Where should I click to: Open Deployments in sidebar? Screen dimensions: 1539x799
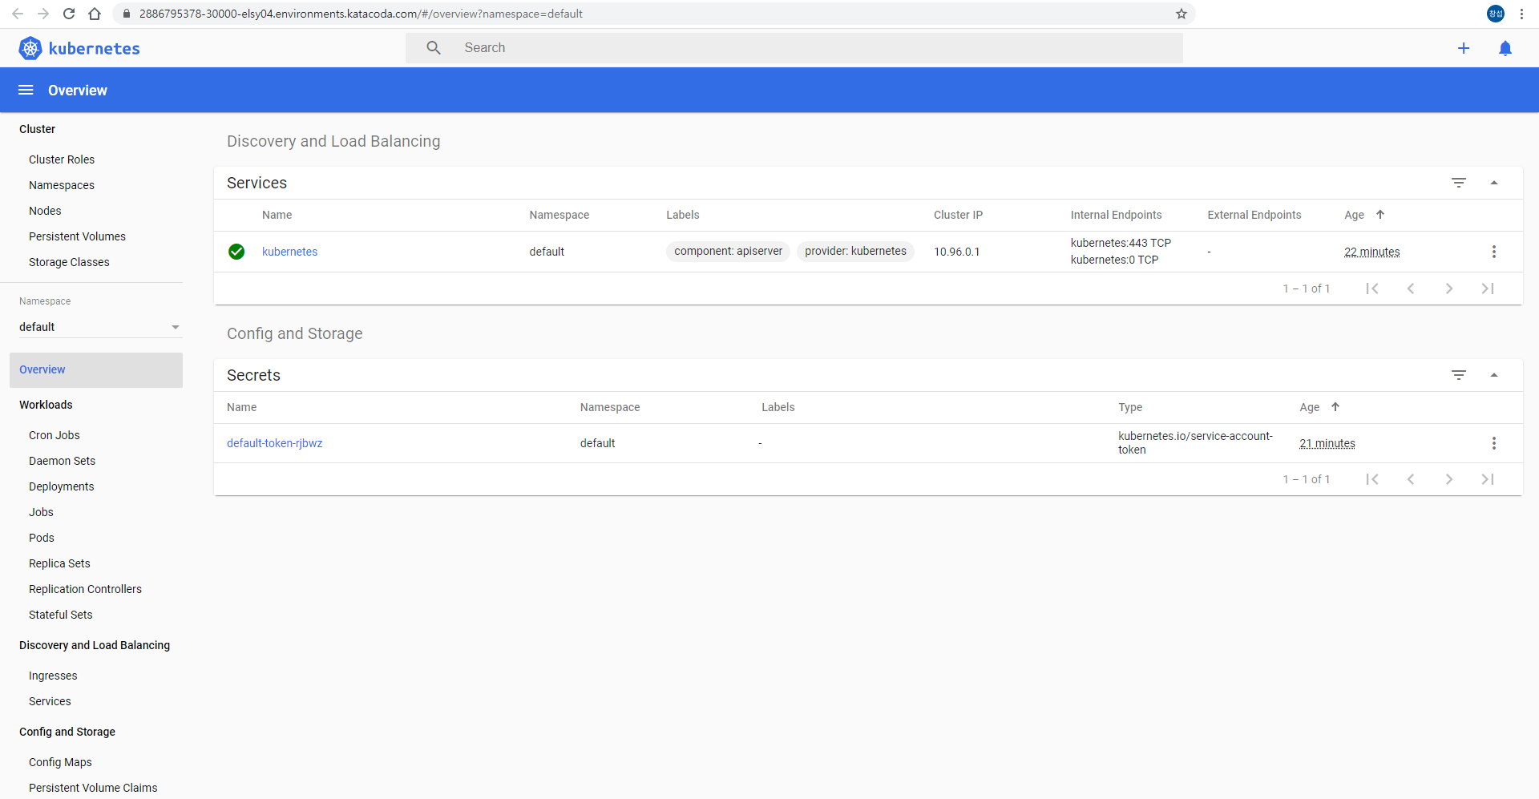pos(61,486)
